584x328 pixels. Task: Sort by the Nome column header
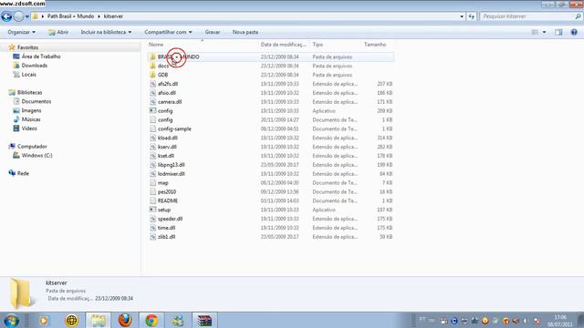coord(156,45)
